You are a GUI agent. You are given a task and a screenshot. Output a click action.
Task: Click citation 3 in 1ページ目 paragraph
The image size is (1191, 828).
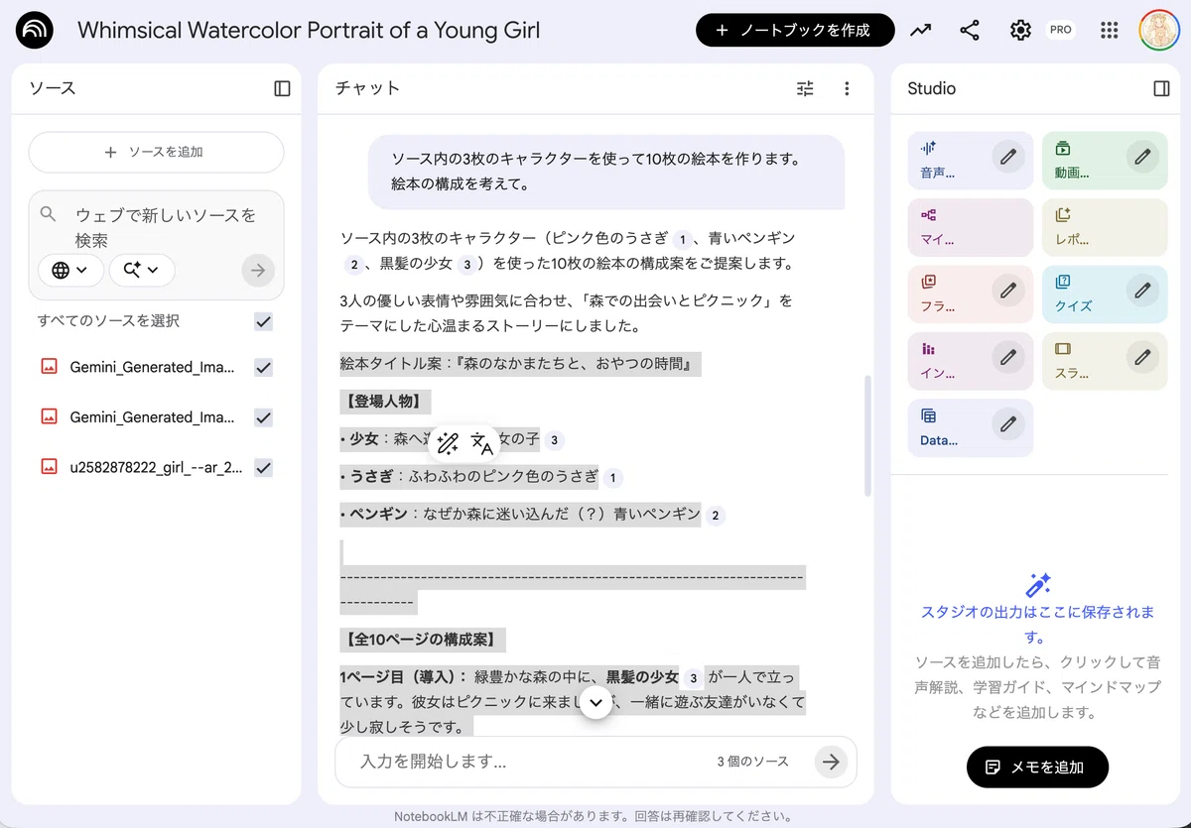point(694,678)
